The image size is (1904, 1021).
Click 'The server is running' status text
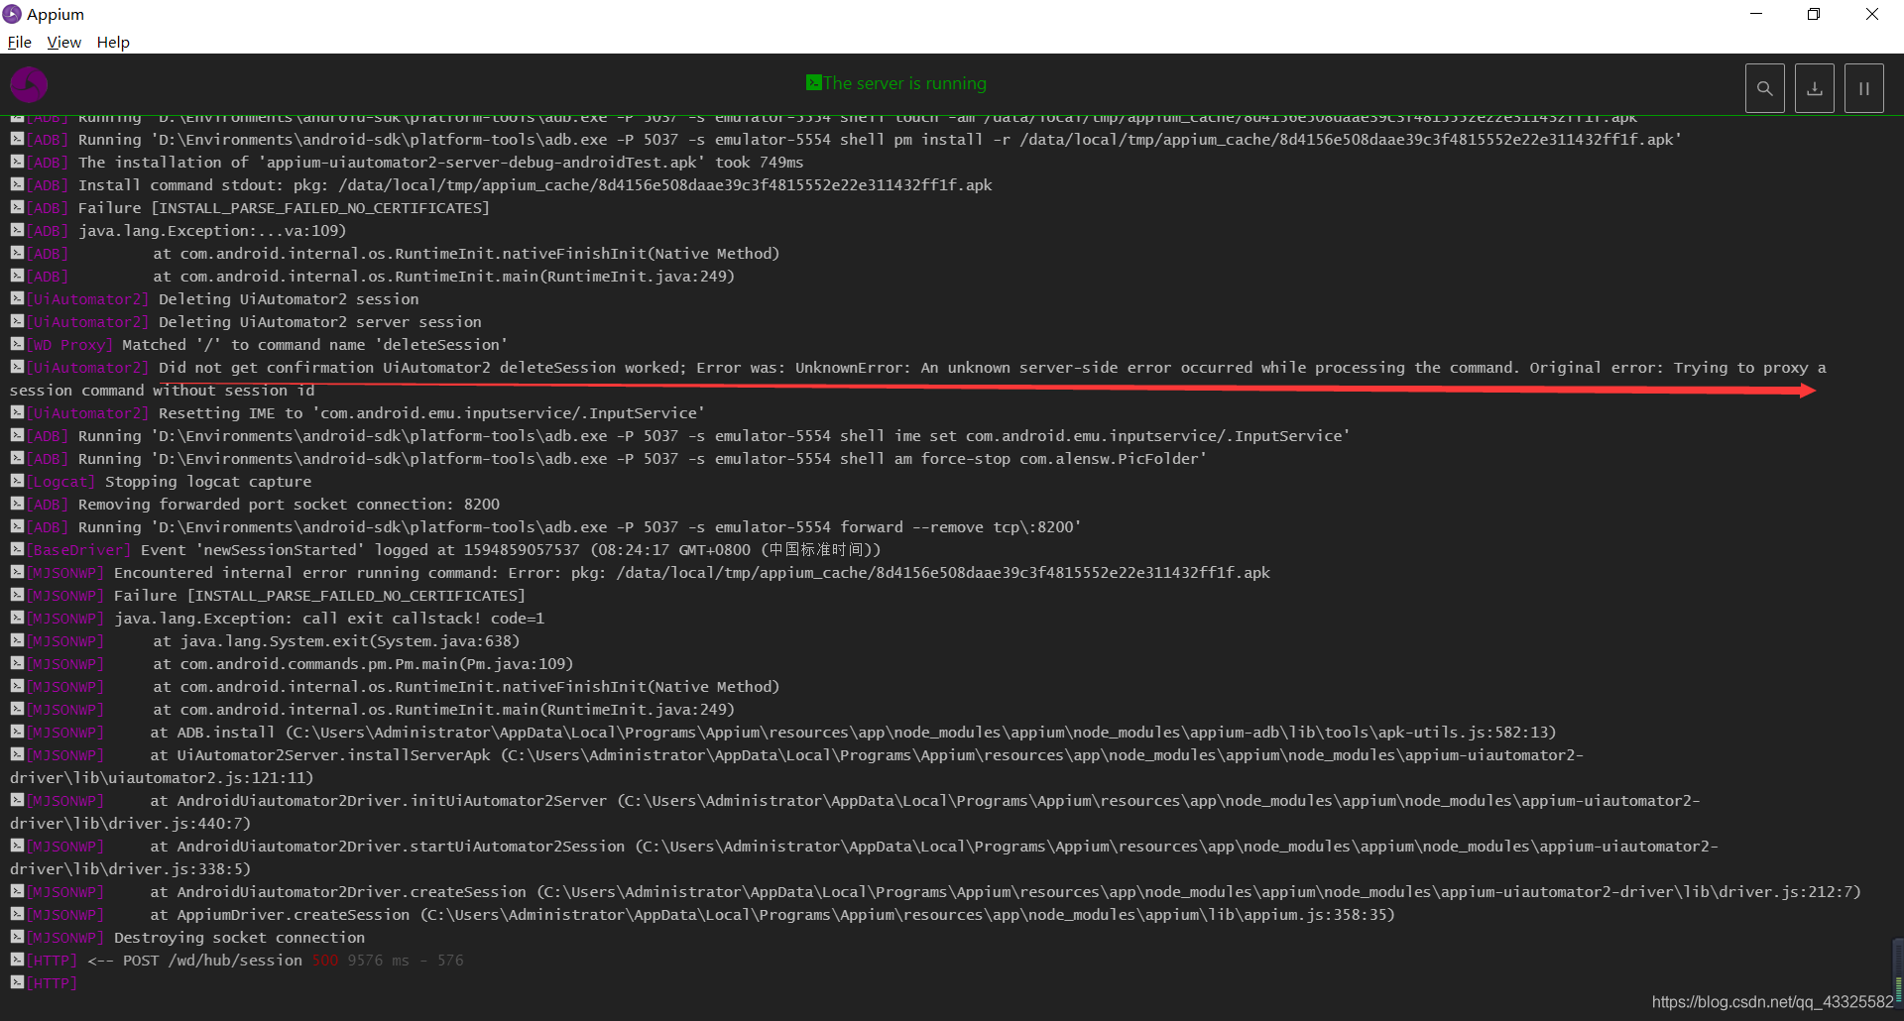pos(904,83)
